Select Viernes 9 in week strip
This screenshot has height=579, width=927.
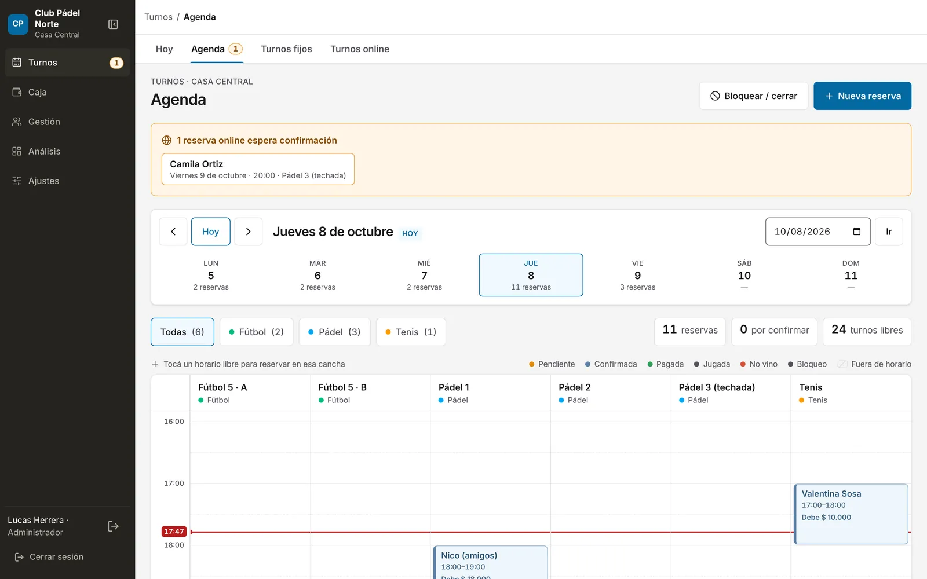tap(637, 275)
